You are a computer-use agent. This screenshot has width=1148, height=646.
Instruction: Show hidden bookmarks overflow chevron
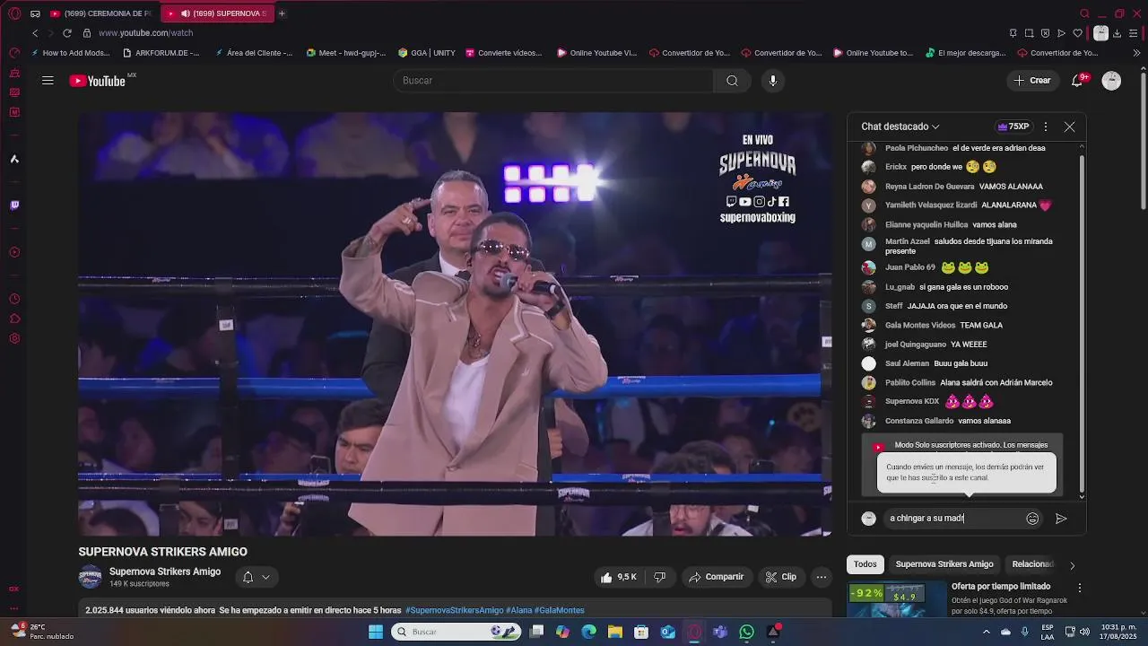pyautogui.click(x=1137, y=53)
